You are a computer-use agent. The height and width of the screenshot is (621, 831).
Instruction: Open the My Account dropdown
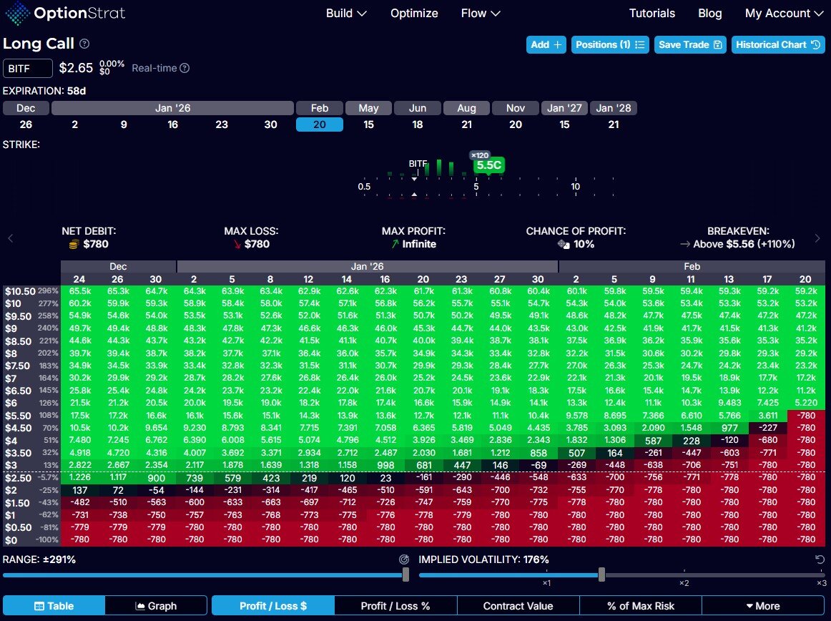785,14
